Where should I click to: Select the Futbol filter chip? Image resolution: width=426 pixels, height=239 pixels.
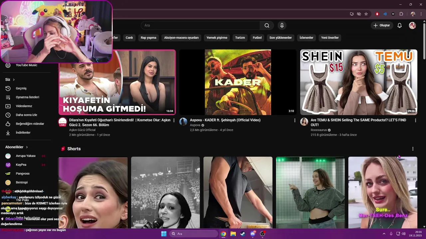[257, 38]
